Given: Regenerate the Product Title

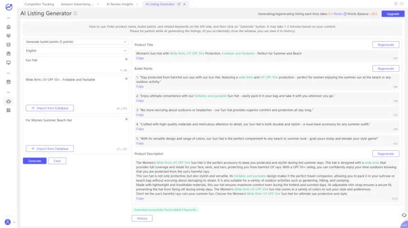Looking at the screenshot, I should pyautogui.click(x=385, y=45).
